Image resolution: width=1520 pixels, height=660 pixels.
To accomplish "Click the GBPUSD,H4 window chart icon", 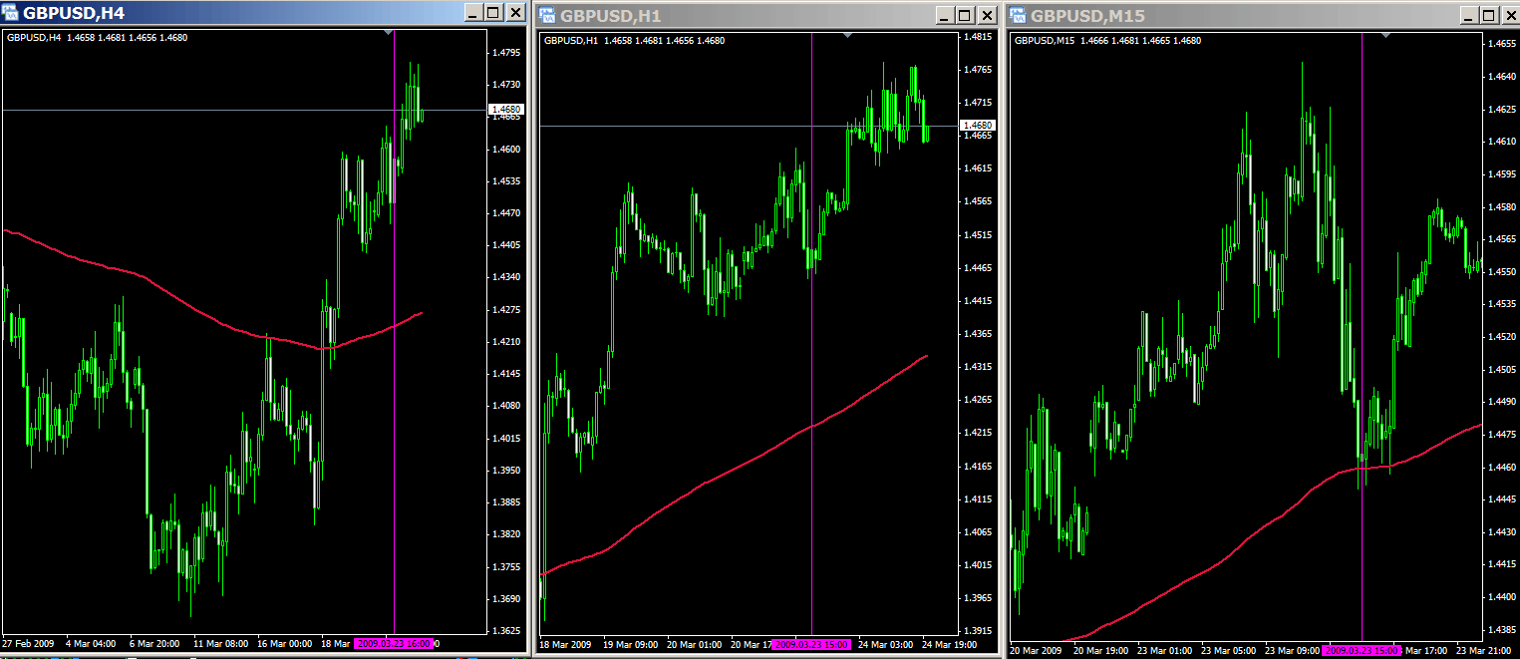I will click(11, 13).
